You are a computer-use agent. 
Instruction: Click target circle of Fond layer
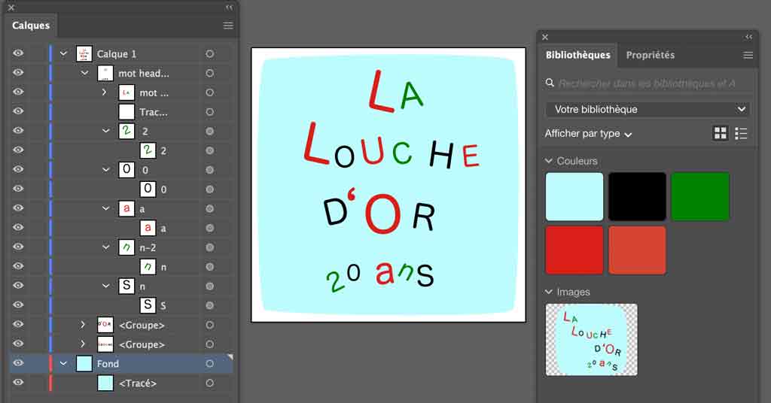[209, 364]
